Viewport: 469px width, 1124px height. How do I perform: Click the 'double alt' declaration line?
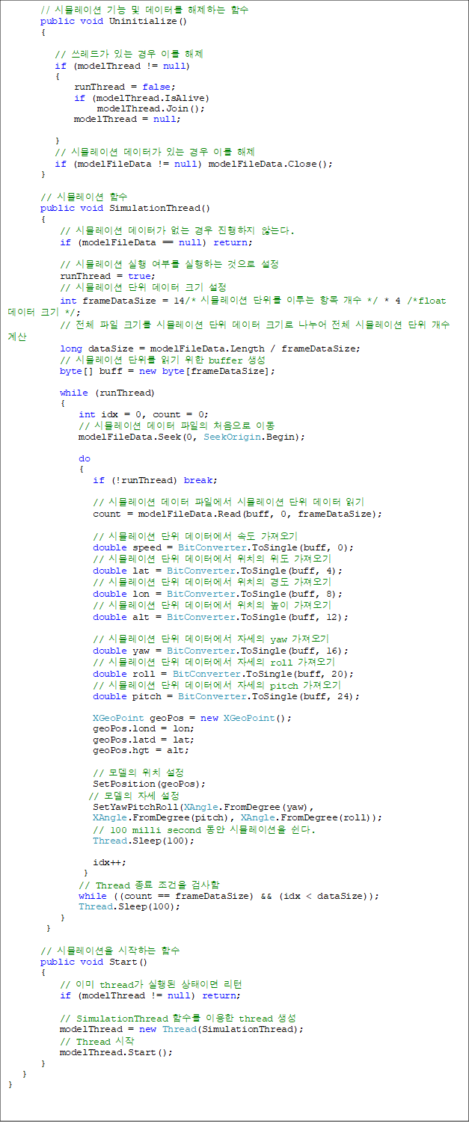pyautogui.click(x=221, y=617)
